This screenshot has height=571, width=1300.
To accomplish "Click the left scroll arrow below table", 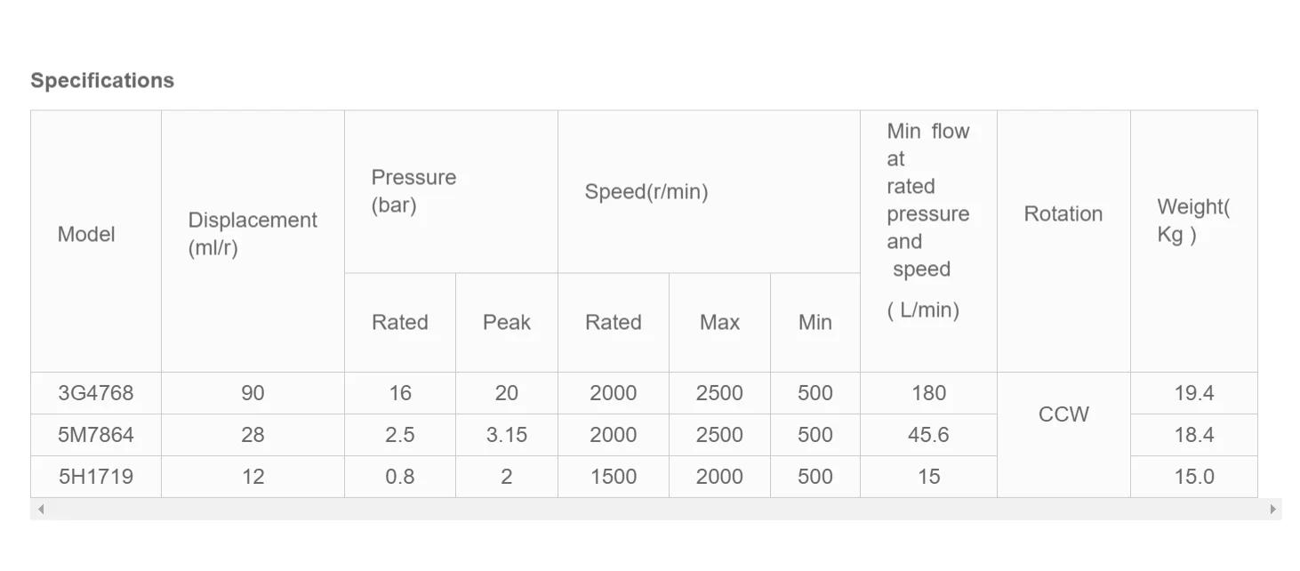I will tap(41, 510).
